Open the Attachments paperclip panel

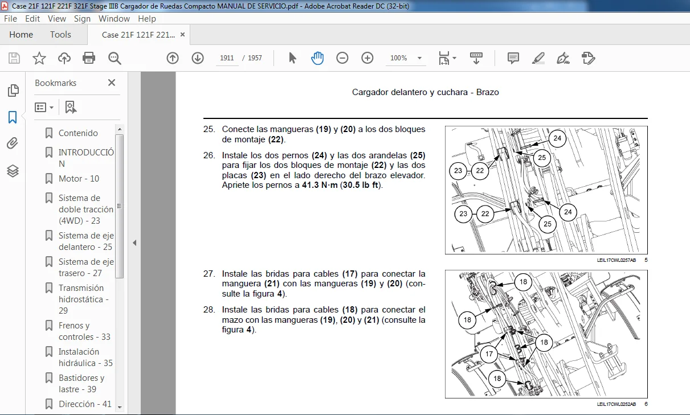pyautogui.click(x=13, y=143)
